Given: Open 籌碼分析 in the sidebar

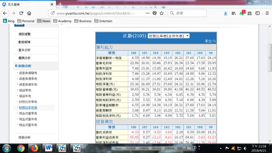Looking at the screenshot, I should tap(25, 58).
